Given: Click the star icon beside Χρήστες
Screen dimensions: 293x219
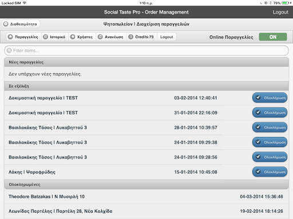Looking at the screenshot, I should [73, 37].
